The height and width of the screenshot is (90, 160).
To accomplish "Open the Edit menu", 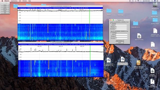I will coord(20,1).
